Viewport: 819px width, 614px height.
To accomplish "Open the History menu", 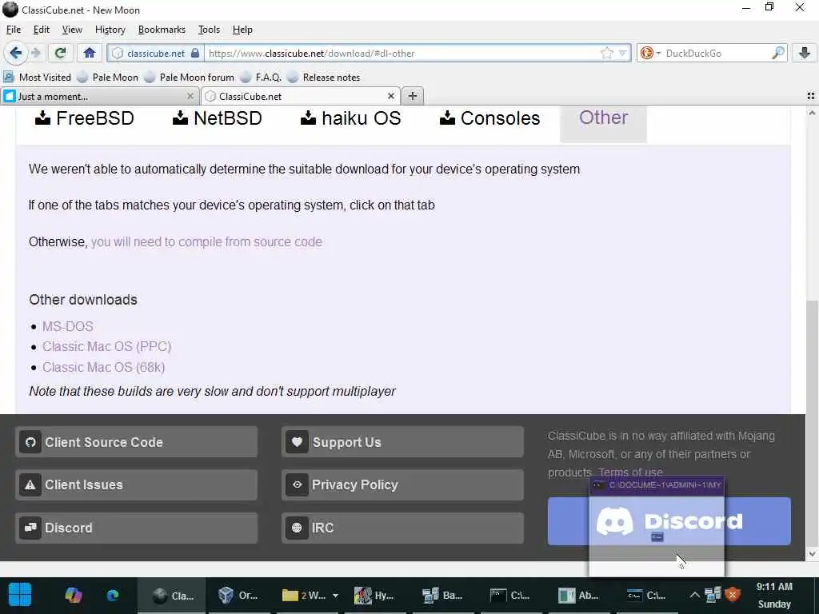I will (x=110, y=30).
